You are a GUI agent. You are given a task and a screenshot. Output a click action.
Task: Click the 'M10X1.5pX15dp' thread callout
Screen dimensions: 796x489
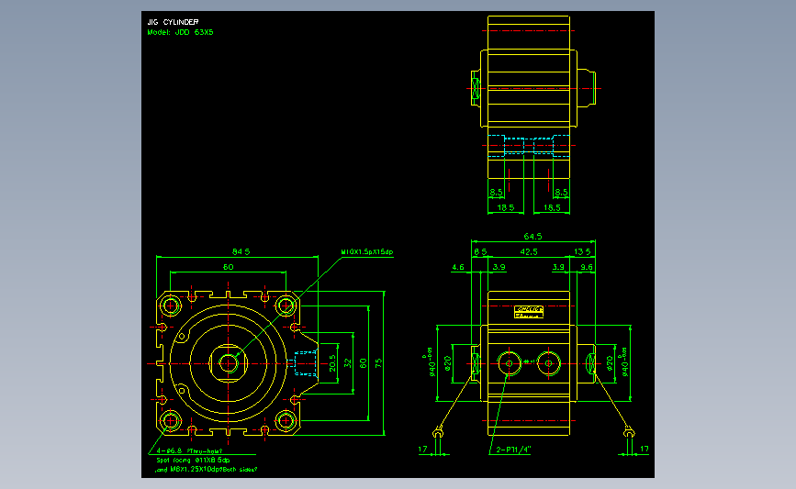coord(367,251)
